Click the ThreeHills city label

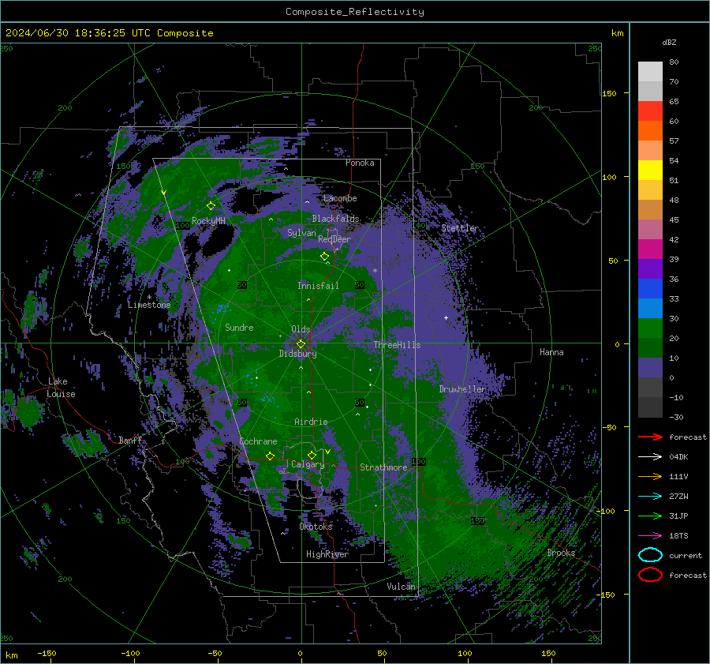397,345
